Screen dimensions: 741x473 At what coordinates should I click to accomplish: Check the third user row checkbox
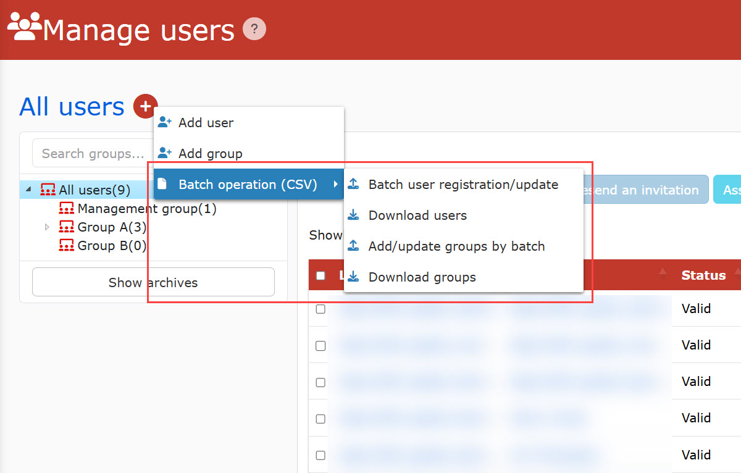[320, 382]
